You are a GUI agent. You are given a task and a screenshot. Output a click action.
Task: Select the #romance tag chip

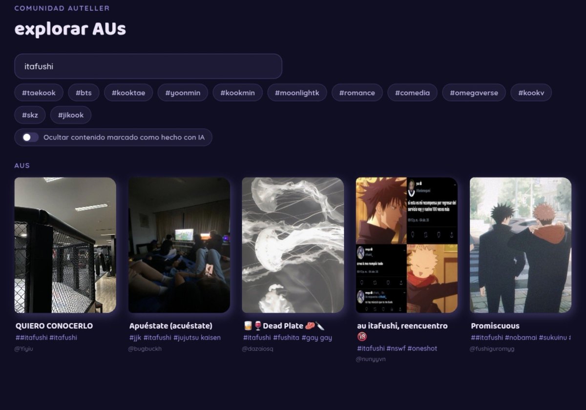[357, 93]
